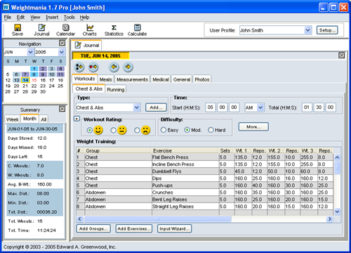Show the All summary tab
Screen dimensions: 351x253
point(44,119)
